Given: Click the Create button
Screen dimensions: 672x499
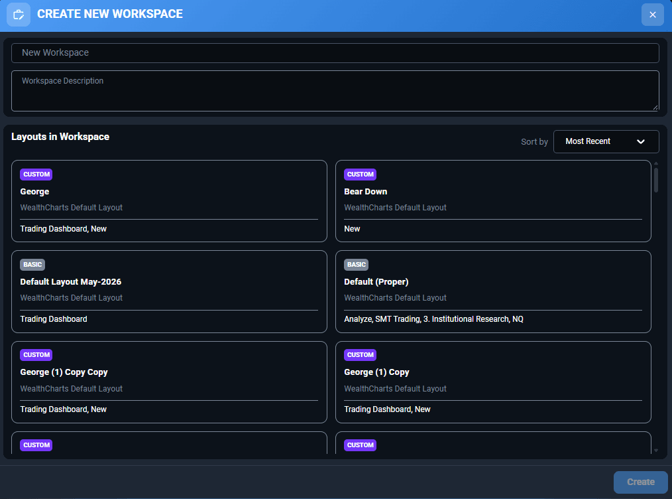Looking at the screenshot, I should (640, 482).
